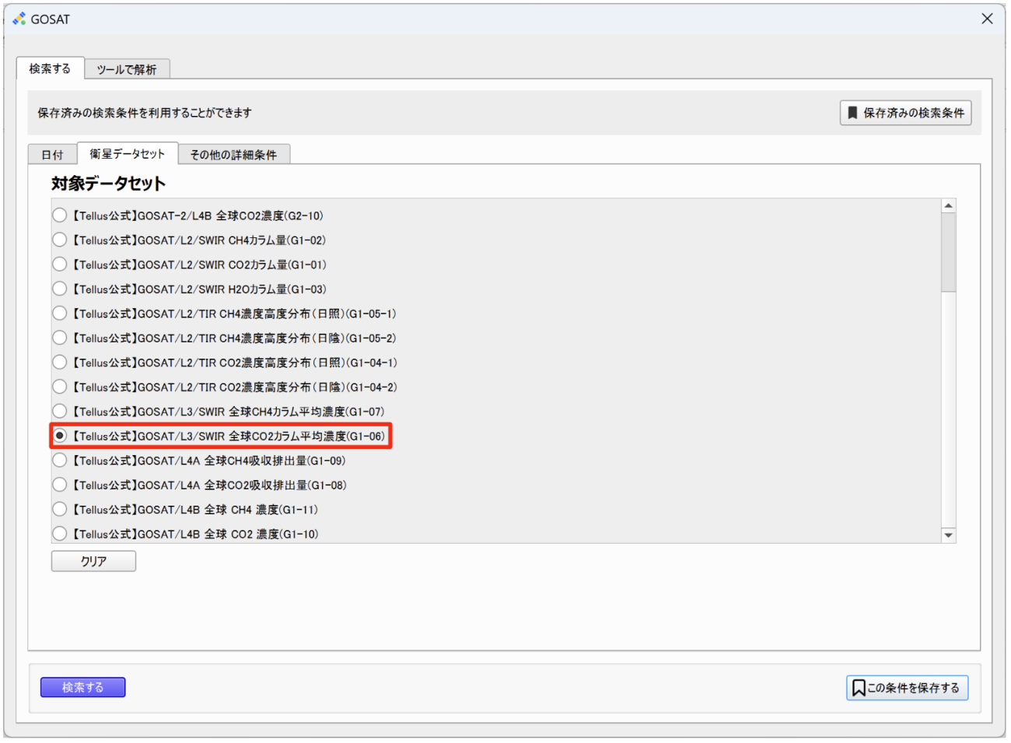The width and height of the screenshot is (1011, 743).
Task: Select GOSAT/L2/SWIR CH4カラム量(G1-02) dataset
Action: 60,240
